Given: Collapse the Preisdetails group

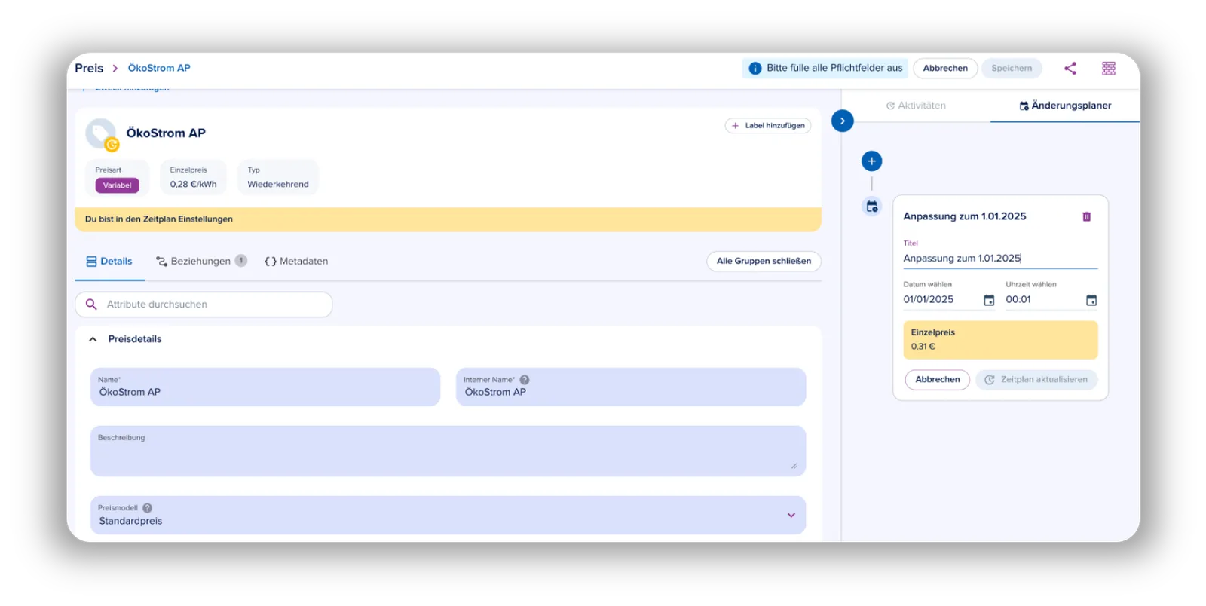Looking at the screenshot, I should [x=93, y=340].
